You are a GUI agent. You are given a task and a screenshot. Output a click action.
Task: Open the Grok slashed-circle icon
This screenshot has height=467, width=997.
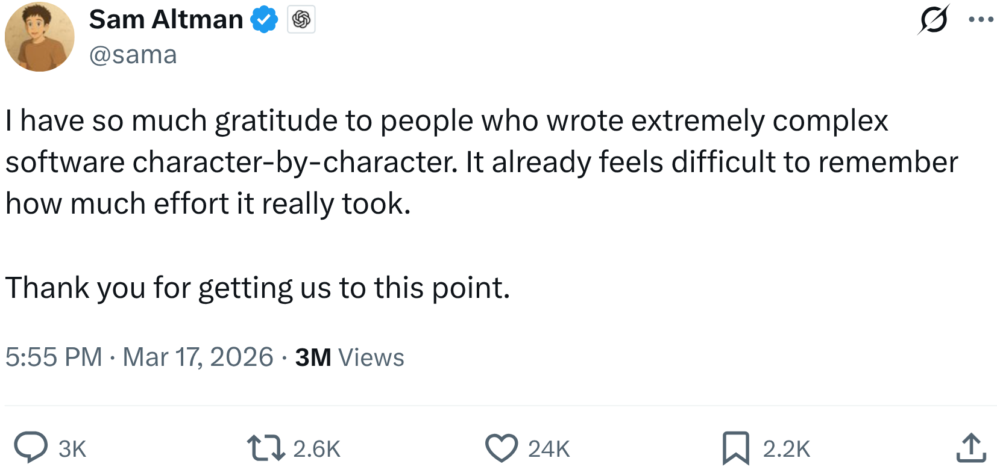(x=933, y=20)
